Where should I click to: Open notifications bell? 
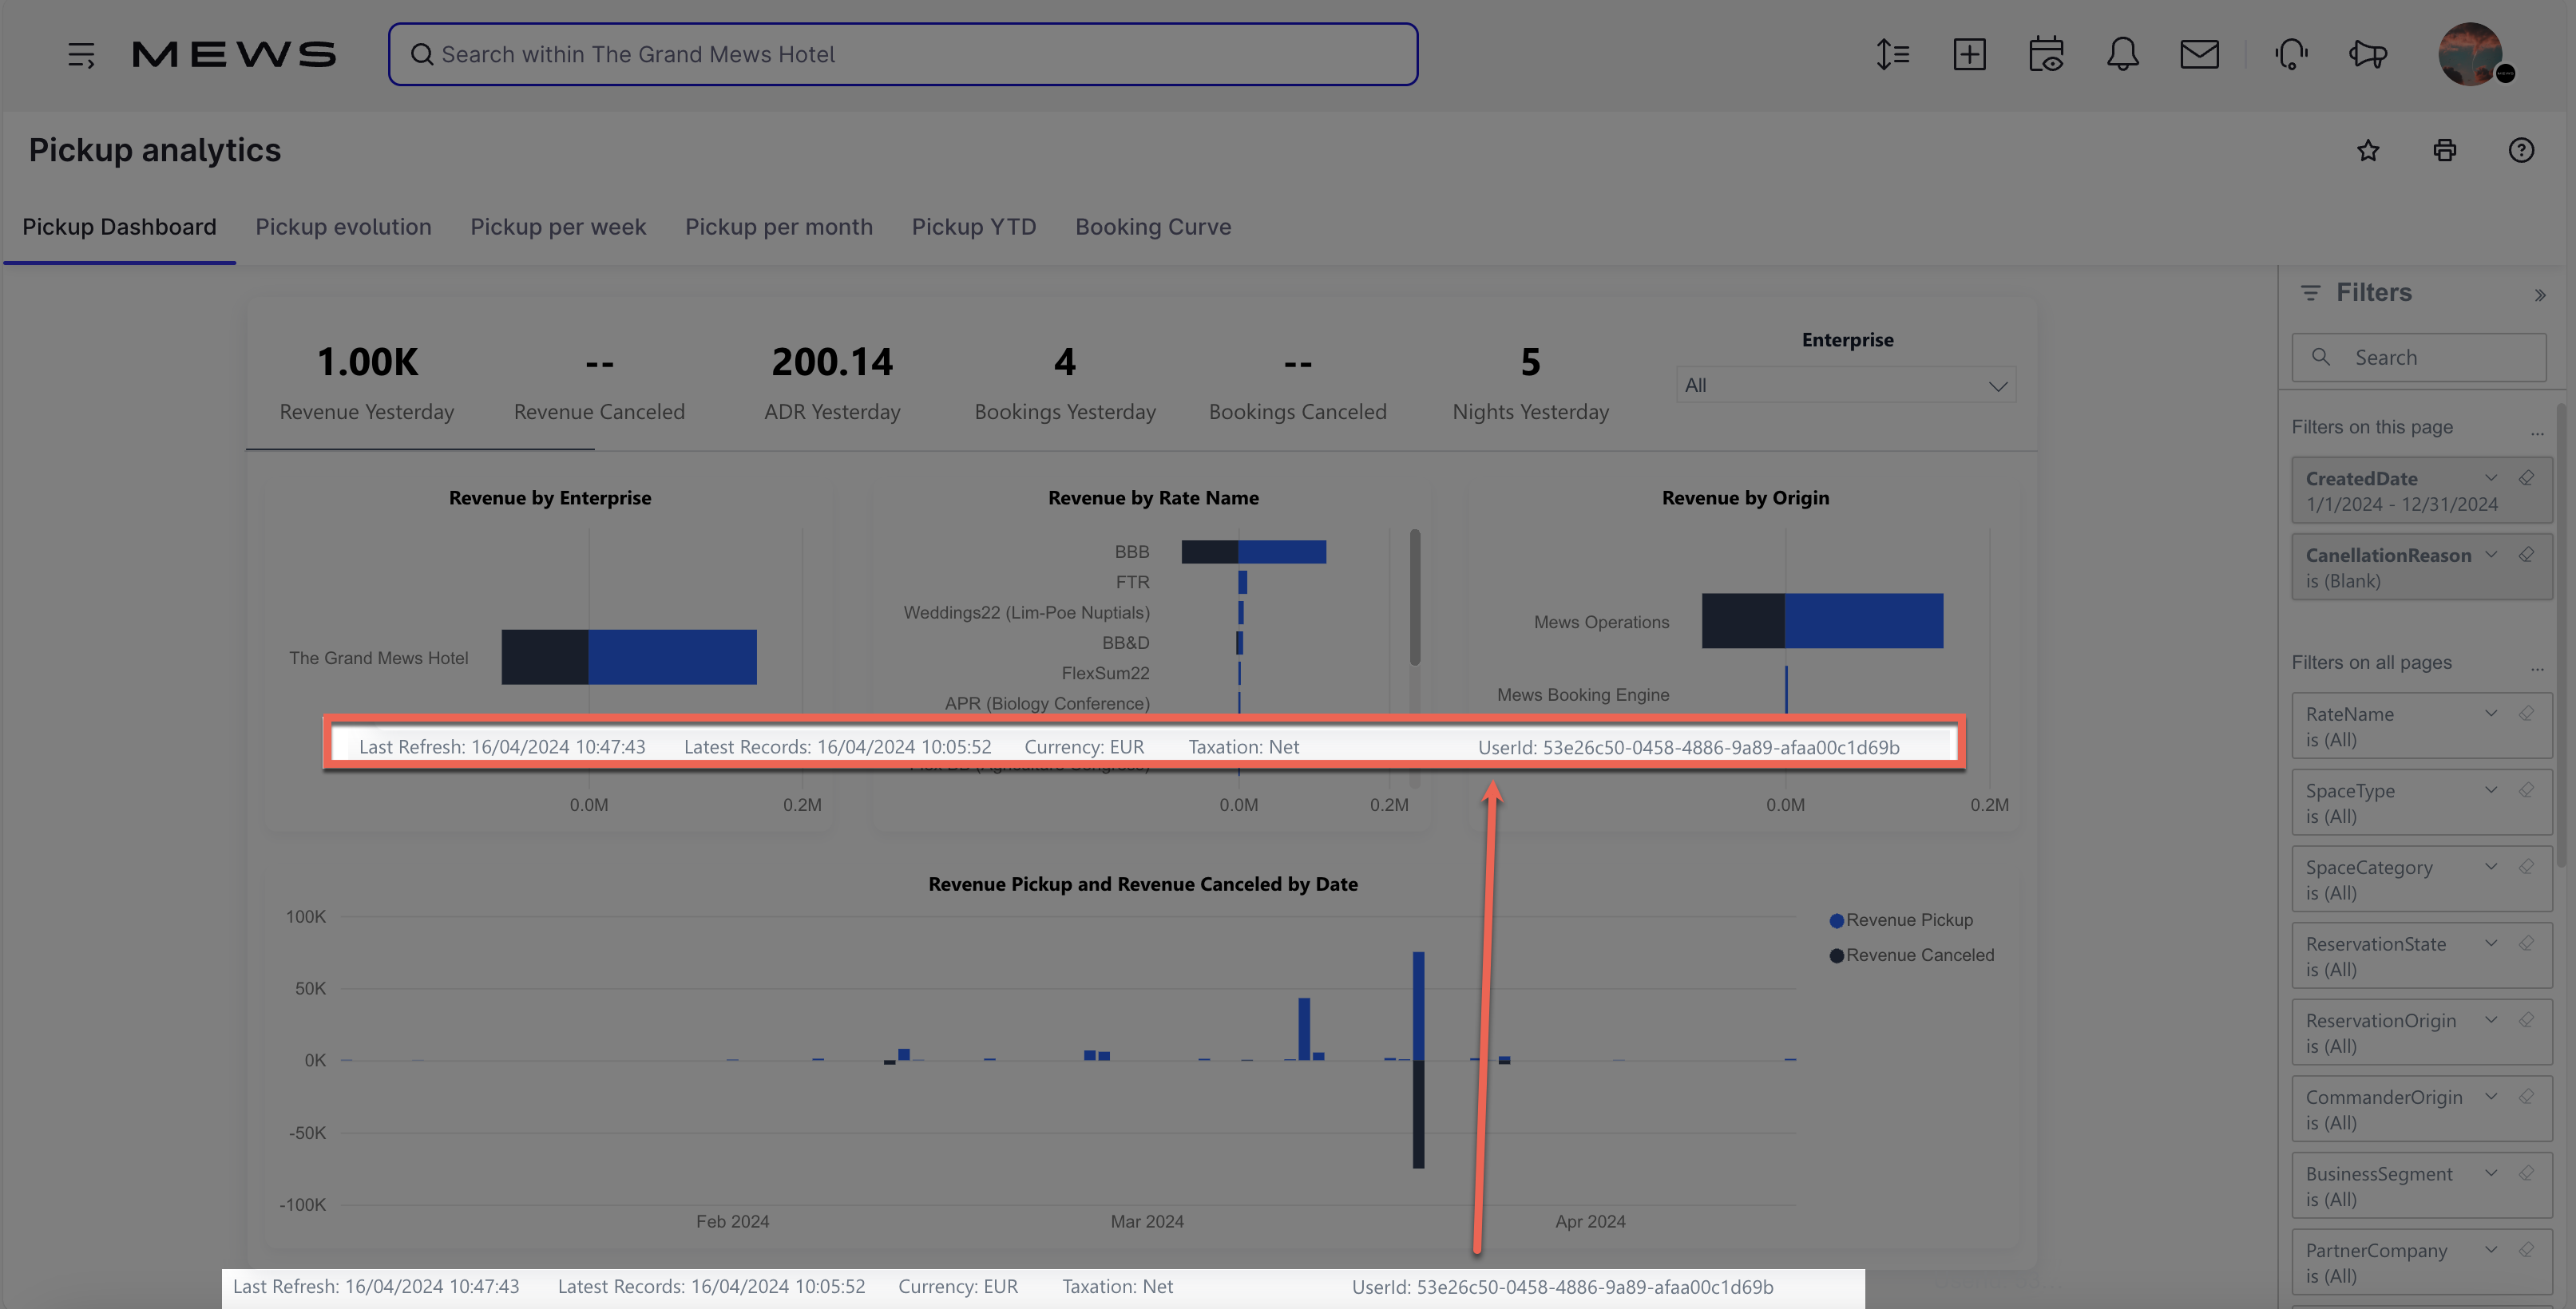[2122, 54]
